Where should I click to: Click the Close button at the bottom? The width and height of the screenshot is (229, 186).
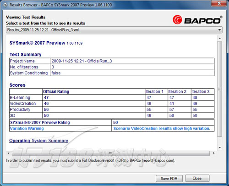coord(197,178)
